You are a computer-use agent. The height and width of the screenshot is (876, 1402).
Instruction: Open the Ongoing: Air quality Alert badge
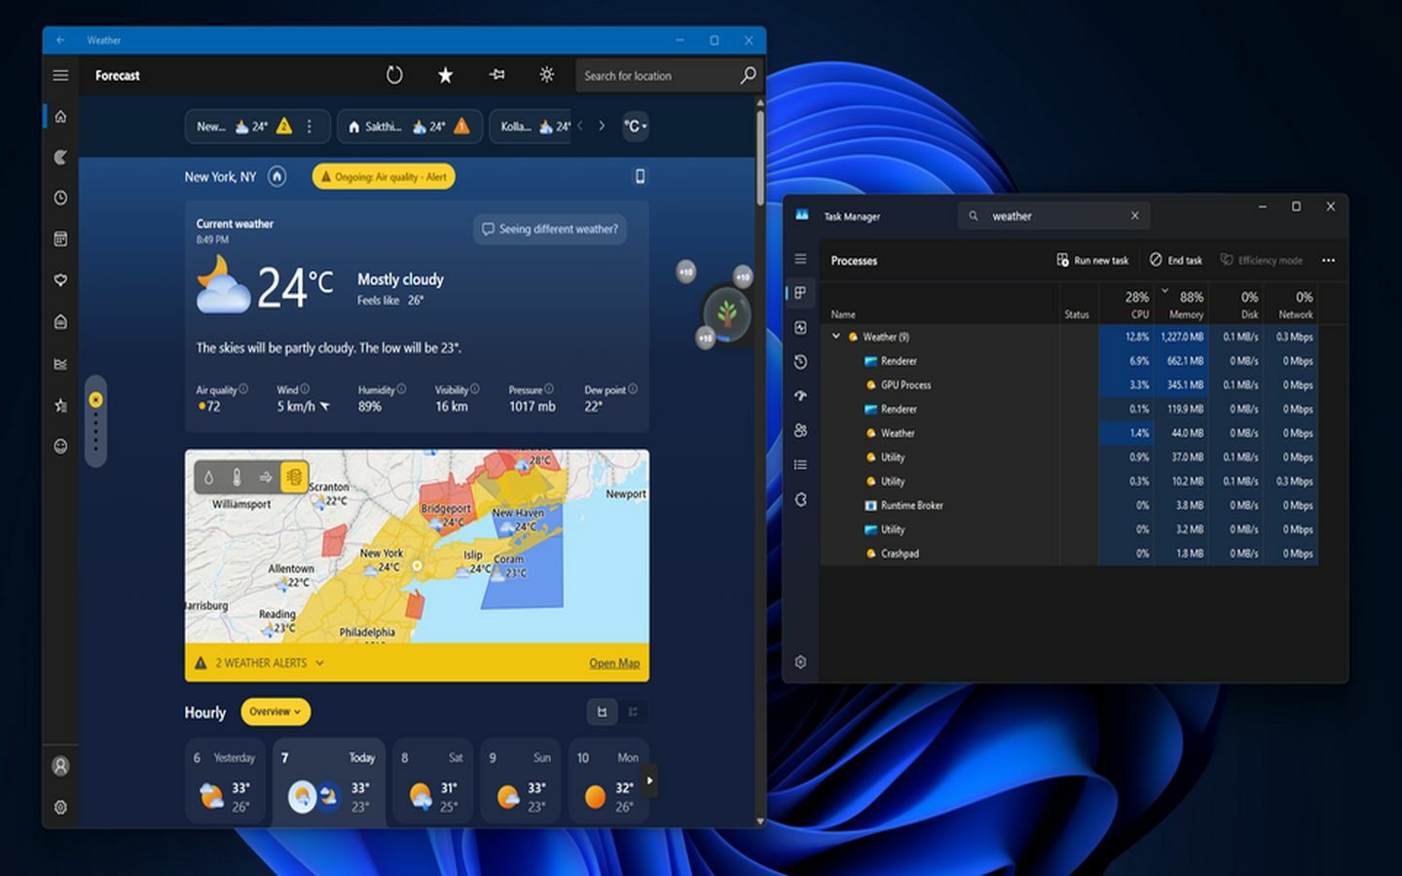coord(384,176)
